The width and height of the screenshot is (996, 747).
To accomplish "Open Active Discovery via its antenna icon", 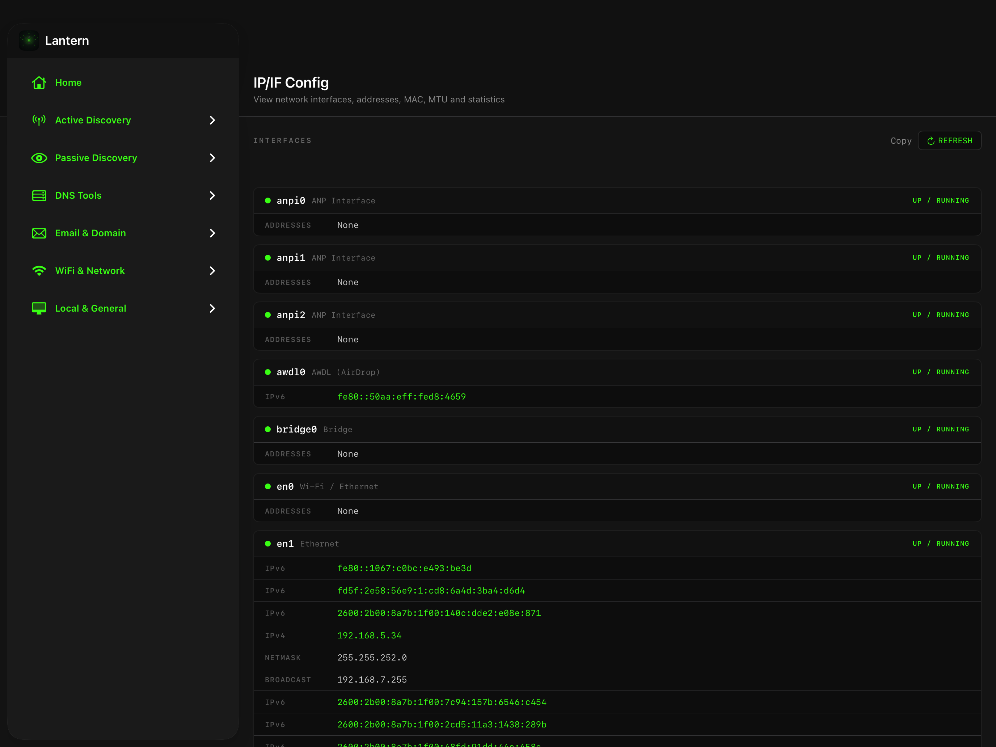I will [x=39, y=120].
